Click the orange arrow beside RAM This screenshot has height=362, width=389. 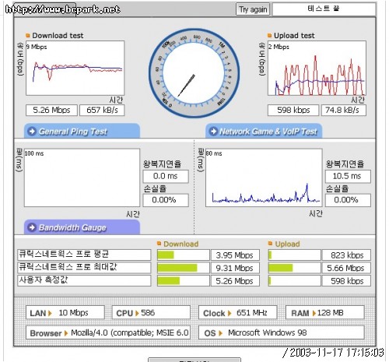click(314, 313)
